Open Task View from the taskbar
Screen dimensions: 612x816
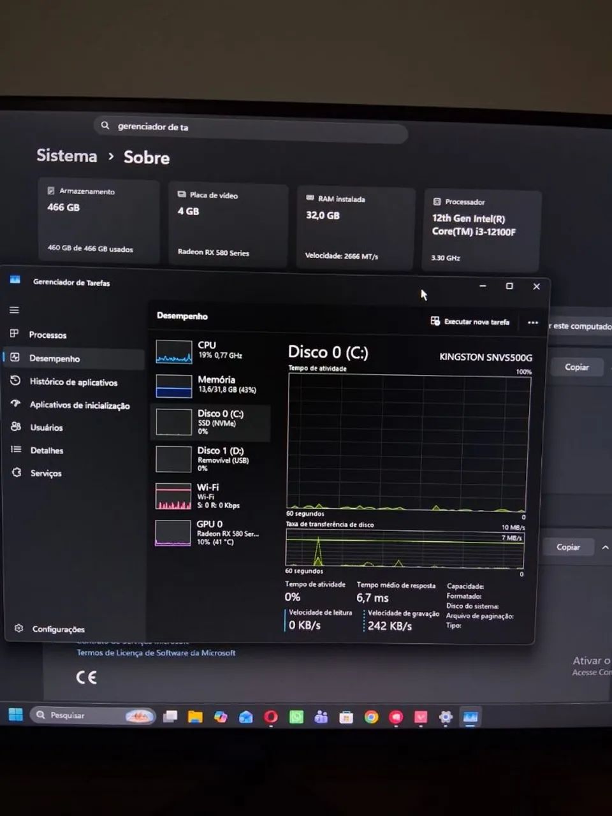170,717
